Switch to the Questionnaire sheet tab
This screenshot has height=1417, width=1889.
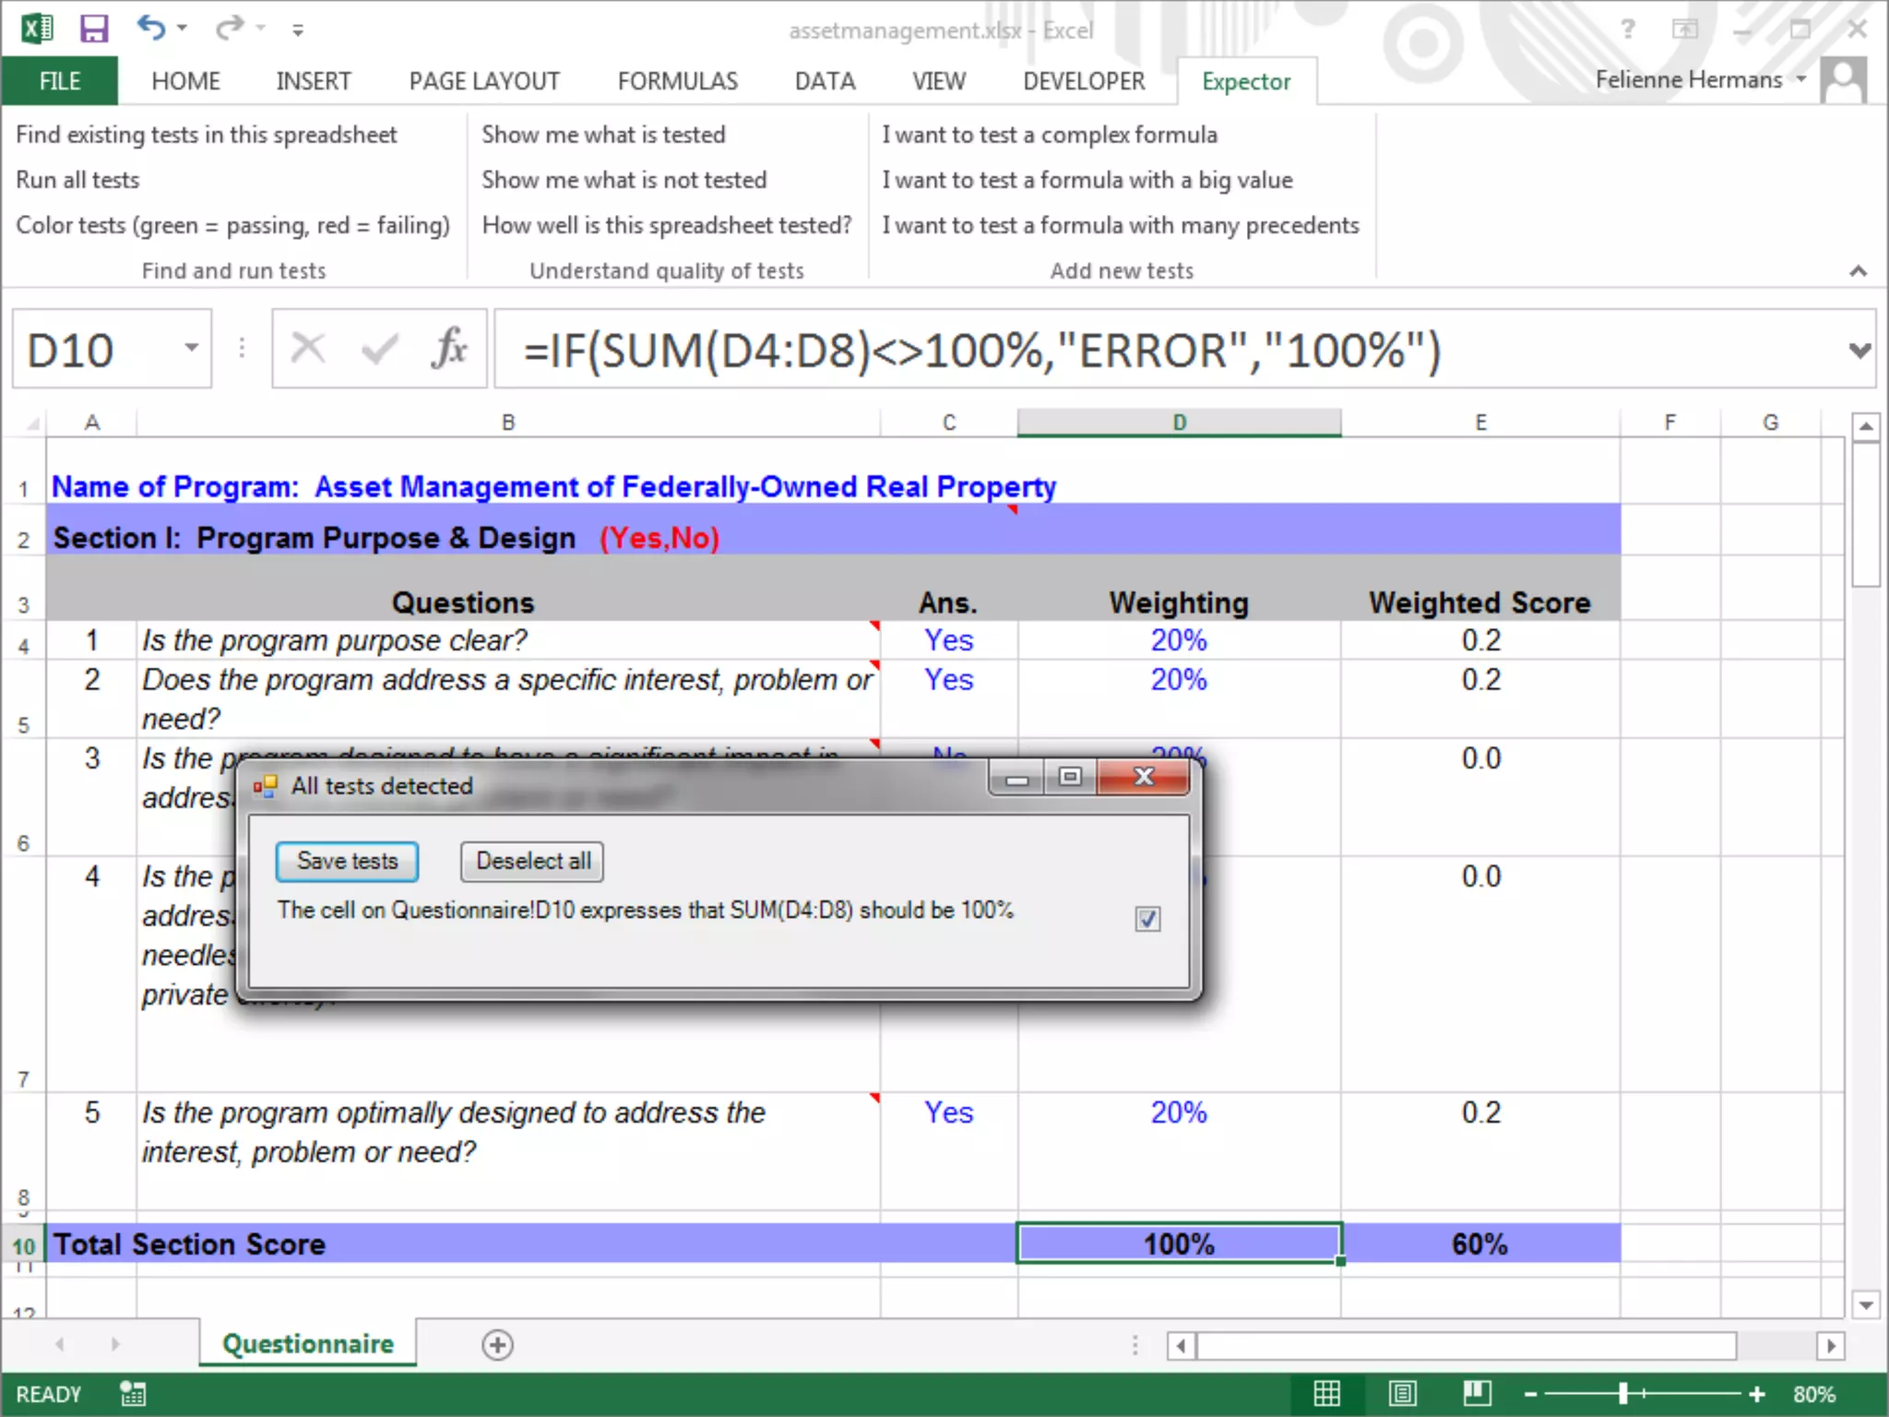pos(308,1343)
